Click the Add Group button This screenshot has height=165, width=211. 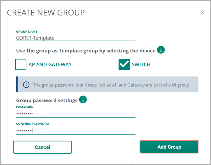tap(169, 147)
